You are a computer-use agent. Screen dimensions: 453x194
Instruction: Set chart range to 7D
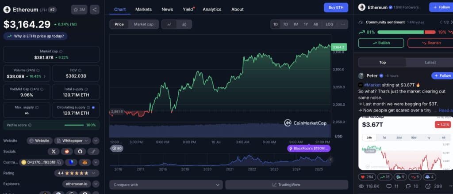[285, 24]
